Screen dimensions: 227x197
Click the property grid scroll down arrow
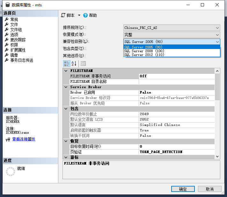point(217,156)
